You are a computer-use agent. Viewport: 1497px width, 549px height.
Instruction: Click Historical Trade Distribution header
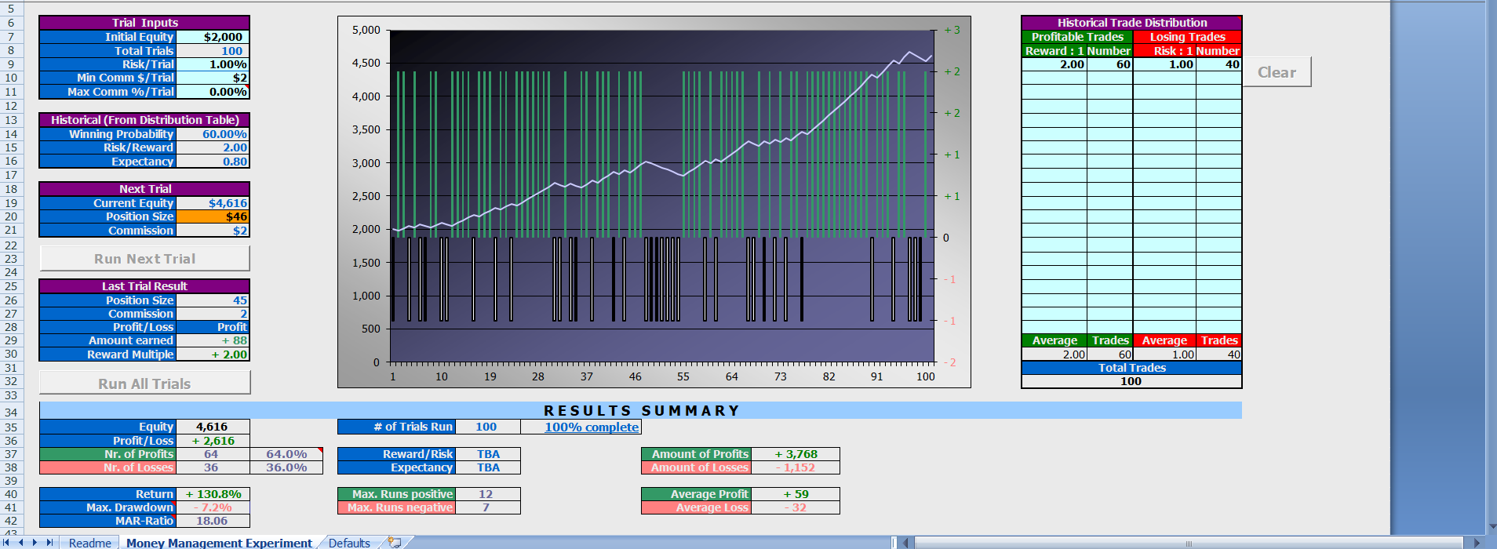1131,23
